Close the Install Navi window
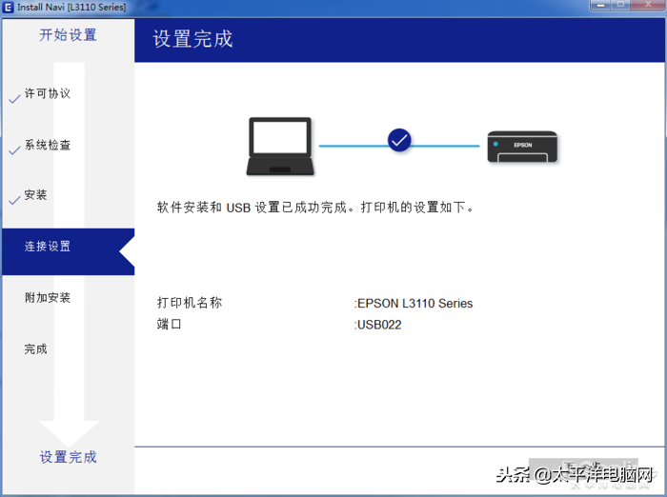667x497 pixels. (648, 5)
